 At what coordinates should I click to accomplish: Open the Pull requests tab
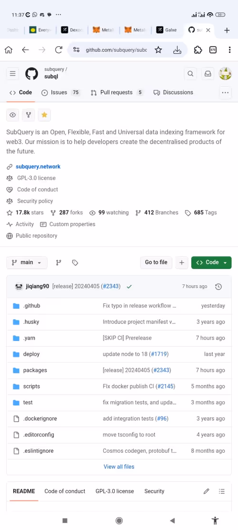click(117, 93)
